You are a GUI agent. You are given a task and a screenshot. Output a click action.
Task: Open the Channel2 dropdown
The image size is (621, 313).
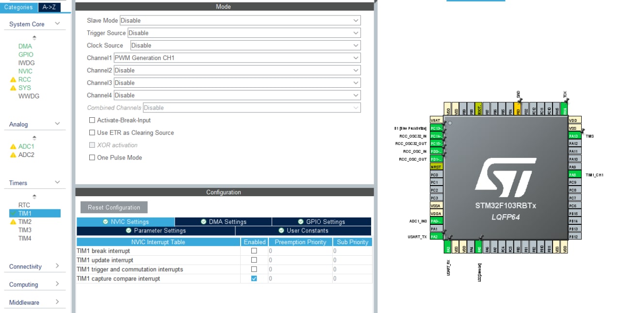click(x=237, y=70)
